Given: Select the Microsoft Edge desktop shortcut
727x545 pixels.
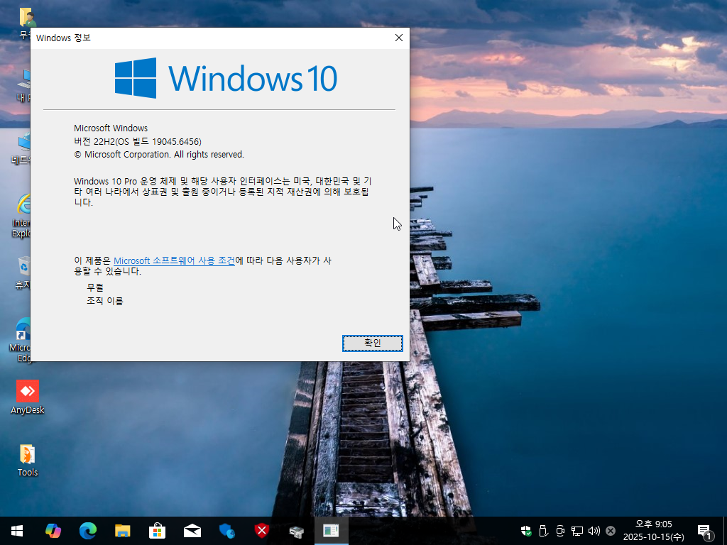Looking at the screenshot, I should [x=21, y=340].
